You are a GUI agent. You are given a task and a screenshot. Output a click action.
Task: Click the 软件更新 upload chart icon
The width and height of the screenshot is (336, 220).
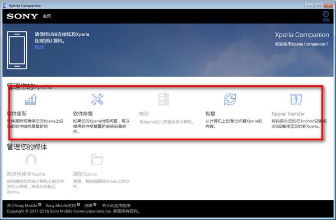point(31,99)
